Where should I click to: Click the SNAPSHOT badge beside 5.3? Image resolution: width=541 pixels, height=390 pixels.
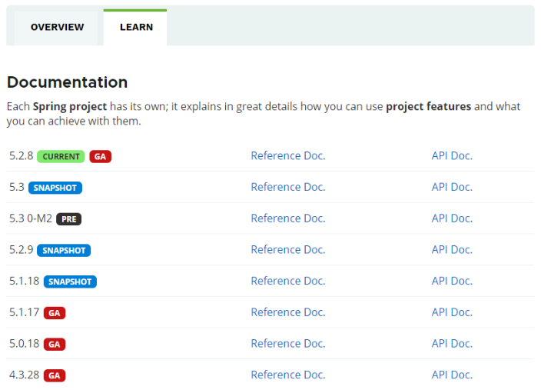click(x=55, y=188)
